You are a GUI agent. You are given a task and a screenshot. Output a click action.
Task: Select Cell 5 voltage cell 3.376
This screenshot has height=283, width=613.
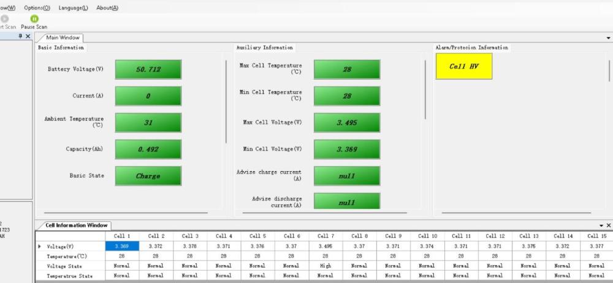pyautogui.click(x=257, y=246)
